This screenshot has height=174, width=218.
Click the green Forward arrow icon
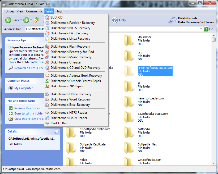(26, 20)
